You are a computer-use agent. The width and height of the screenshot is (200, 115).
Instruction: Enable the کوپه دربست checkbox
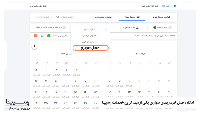click(170, 27)
